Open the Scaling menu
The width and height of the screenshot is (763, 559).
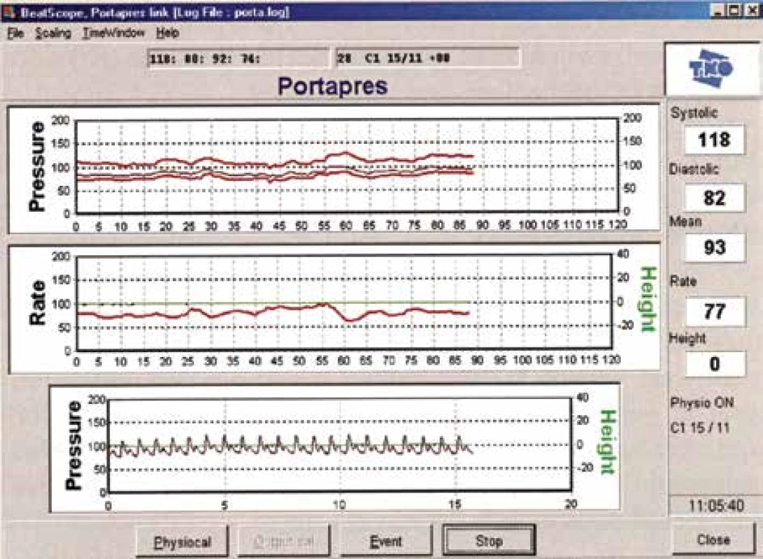tap(53, 33)
